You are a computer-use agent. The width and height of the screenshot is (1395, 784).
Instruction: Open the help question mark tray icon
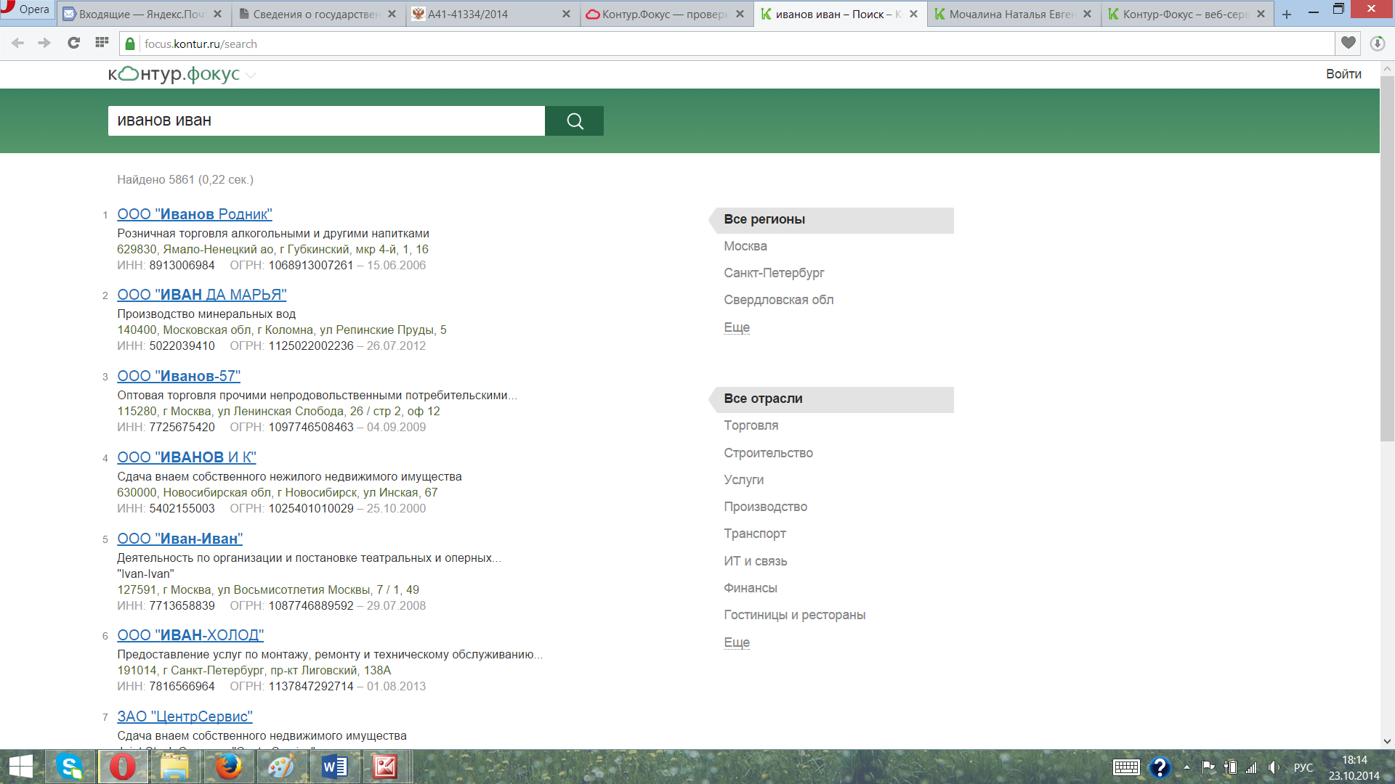[x=1160, y=767]
